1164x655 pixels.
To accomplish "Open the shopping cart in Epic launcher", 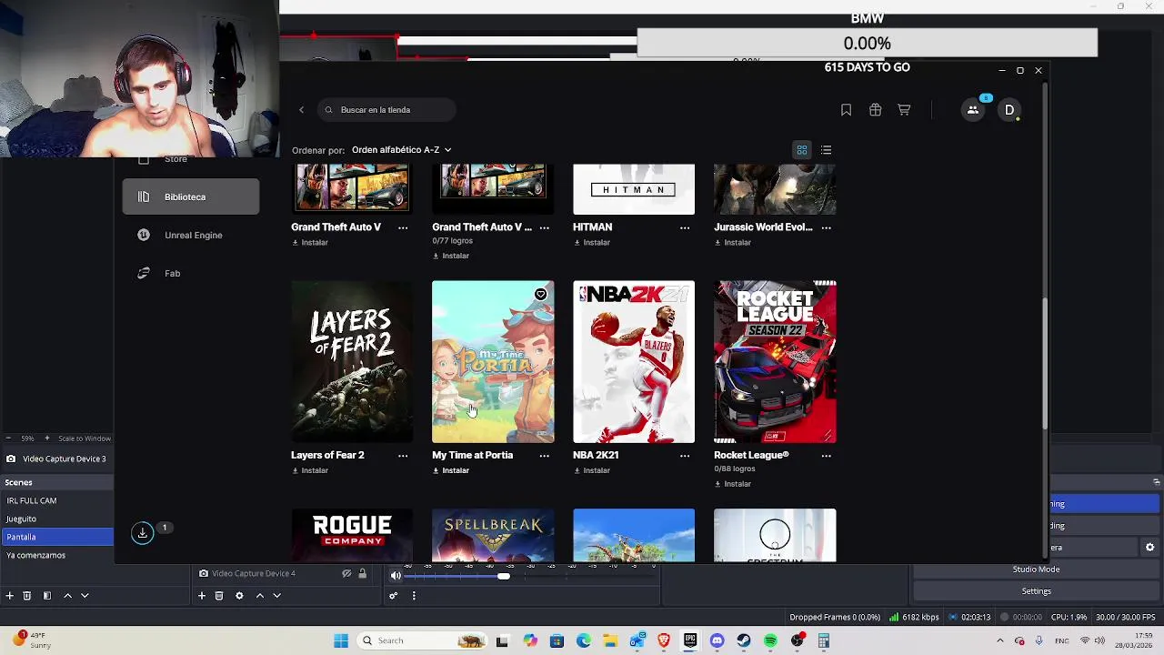I will point(904,110).
